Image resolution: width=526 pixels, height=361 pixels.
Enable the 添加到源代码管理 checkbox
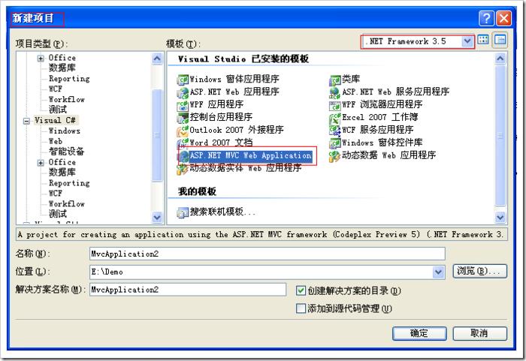point(301,308)
